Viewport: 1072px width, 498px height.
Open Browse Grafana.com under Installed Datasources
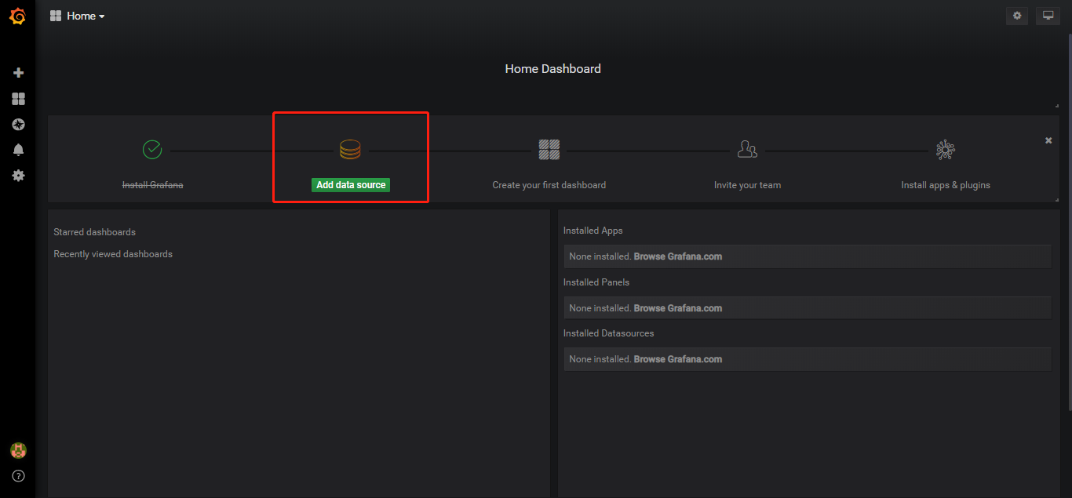tap(678, 359)
